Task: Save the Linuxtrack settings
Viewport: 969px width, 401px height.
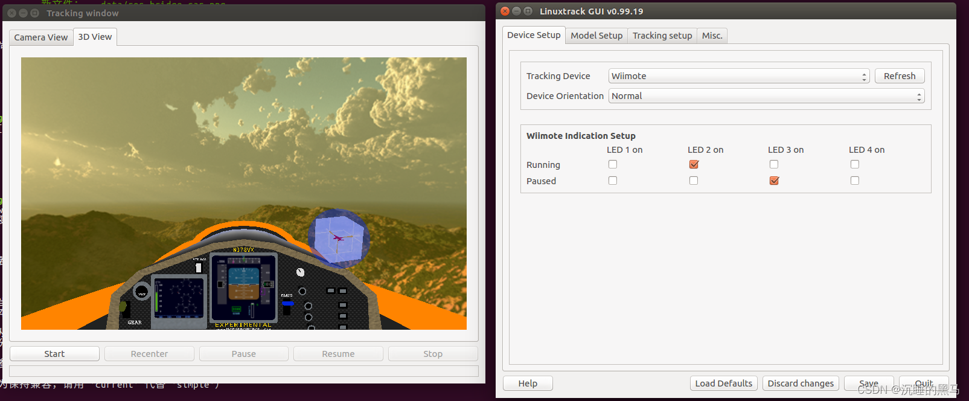Action: (x=869, y=383)
